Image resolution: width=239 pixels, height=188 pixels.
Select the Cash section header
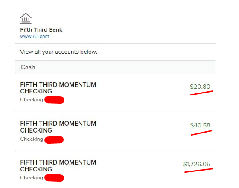(x=115, y=67)
